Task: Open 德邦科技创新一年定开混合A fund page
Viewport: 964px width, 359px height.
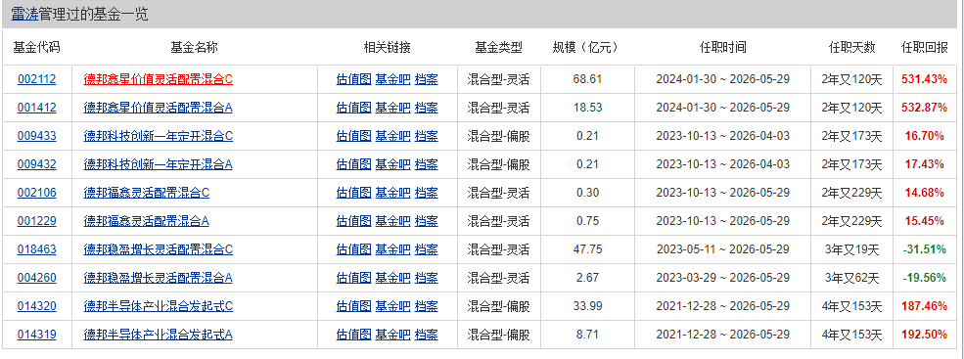Action: click(x=158, y=164)
